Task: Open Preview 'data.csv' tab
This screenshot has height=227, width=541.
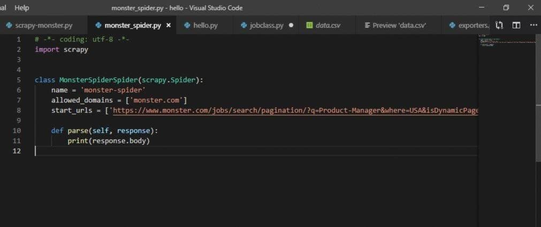Action: tap(399, 25)
